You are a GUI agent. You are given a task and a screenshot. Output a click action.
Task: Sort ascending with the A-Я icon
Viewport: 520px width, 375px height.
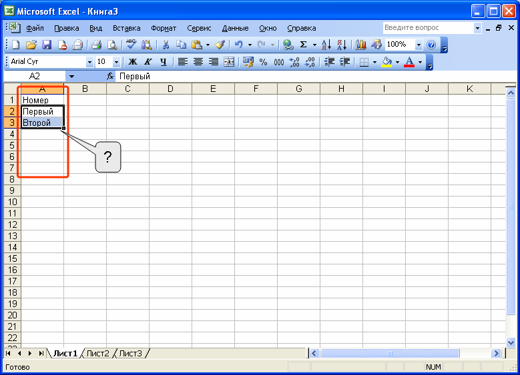pos(326,45)
